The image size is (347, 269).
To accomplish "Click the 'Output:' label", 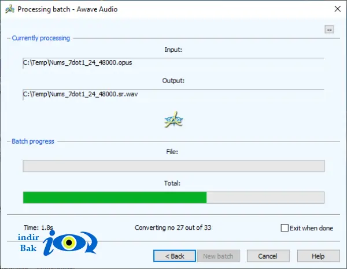I will point(173,81).
